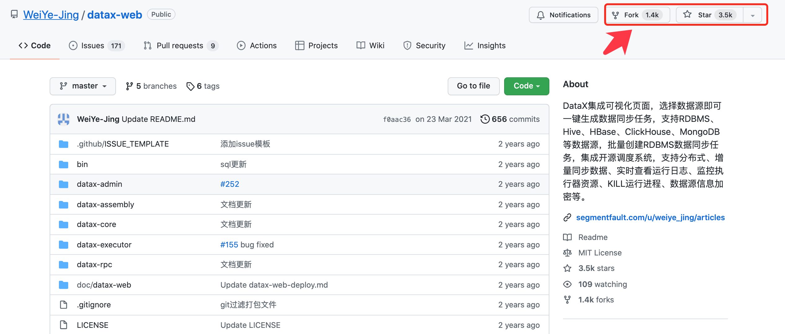Click the book icon beside Readme
The height and width of the screenshot is (334, 785).
[567, 237]
